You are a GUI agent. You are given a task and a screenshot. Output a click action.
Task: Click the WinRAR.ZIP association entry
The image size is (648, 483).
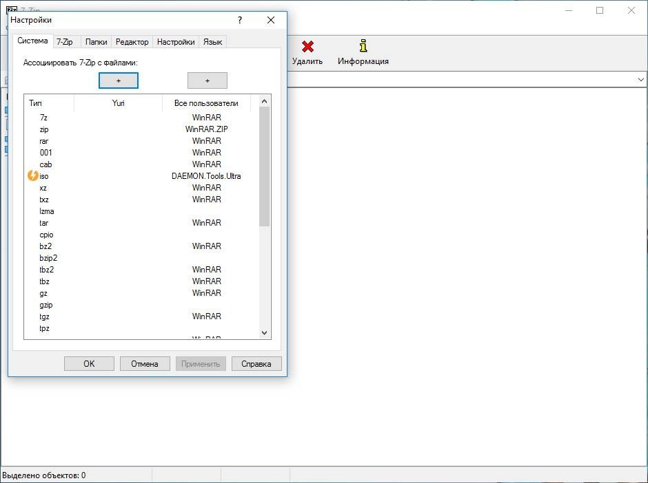[x=206, y=129]
